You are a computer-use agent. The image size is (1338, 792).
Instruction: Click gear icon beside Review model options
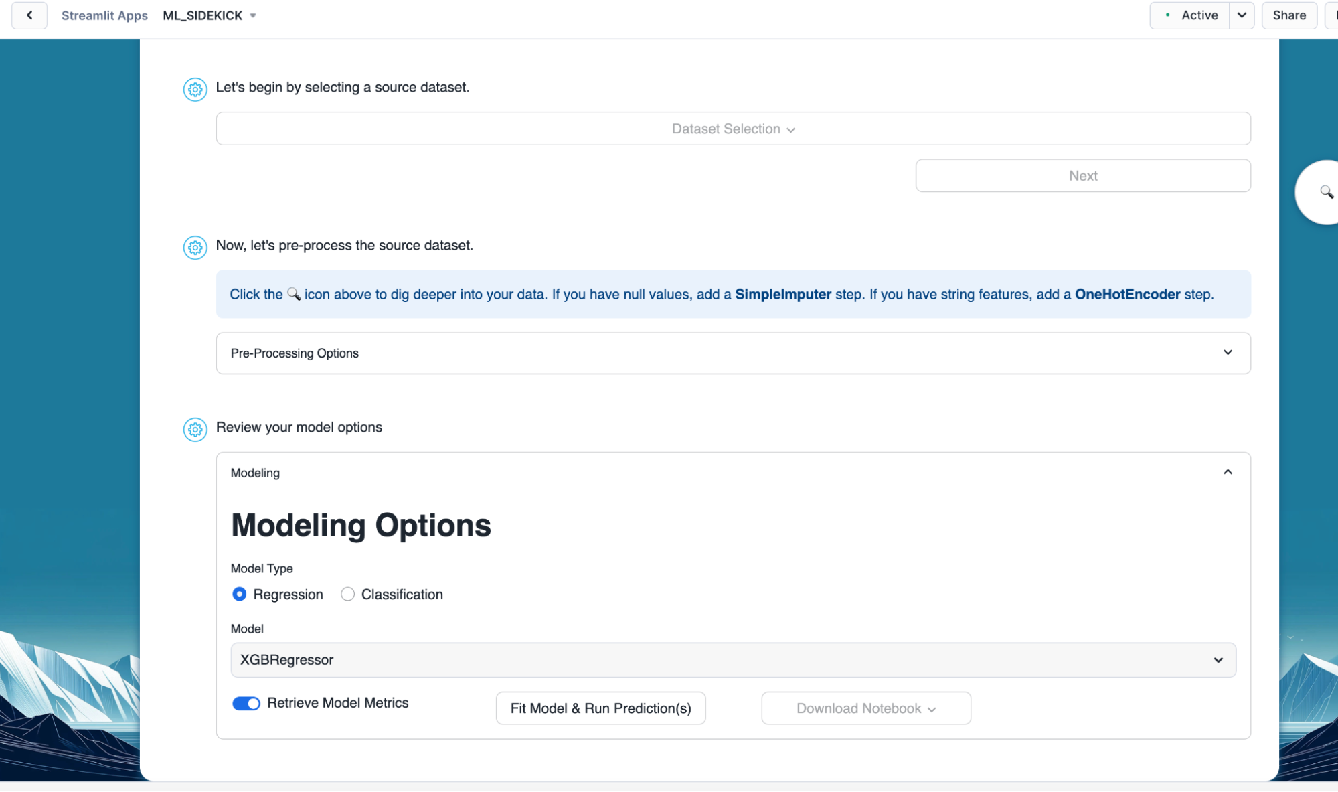(x=195, y=429)
